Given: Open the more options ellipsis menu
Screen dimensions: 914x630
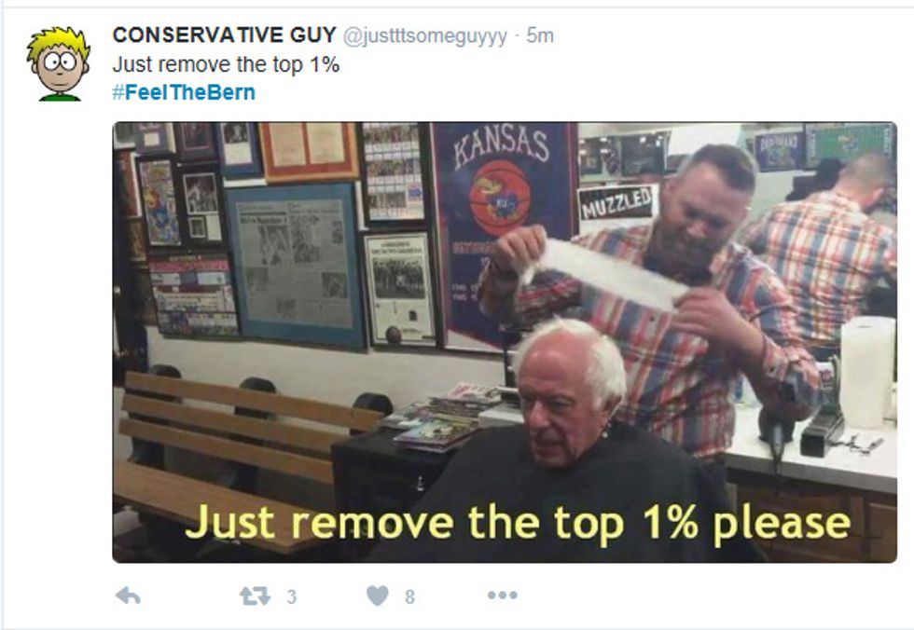Looking at the screenshot, I should pyautogui.click(x=503, y=596).
